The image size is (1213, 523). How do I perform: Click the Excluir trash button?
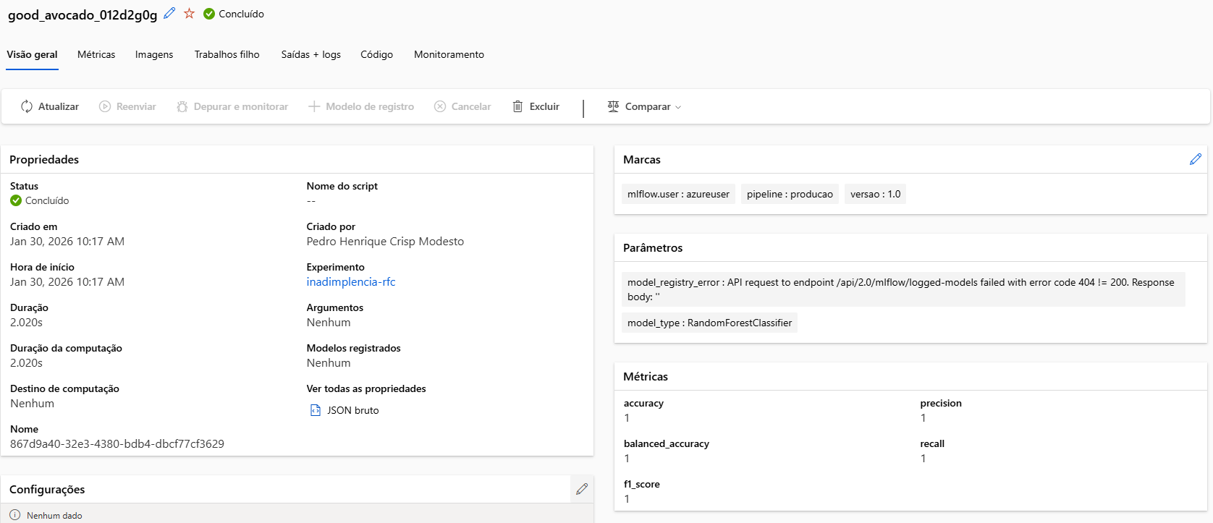536,106
